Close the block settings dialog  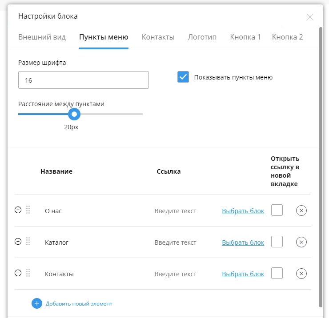click(x=310, y=17)
